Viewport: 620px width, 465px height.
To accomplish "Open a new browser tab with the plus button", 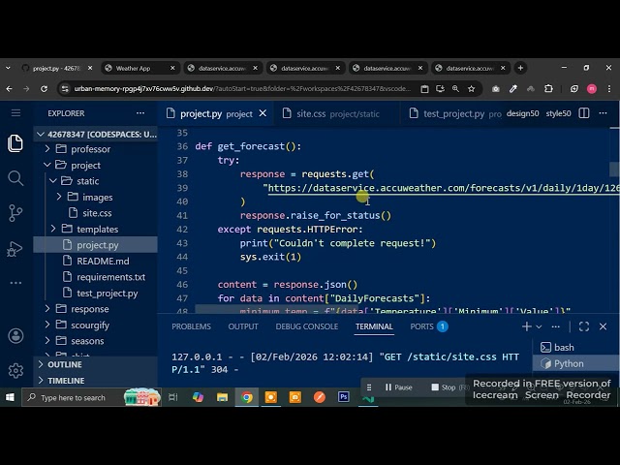I will [520, 68].
